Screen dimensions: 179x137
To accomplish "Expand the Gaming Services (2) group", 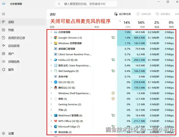I will click(51, 104).
